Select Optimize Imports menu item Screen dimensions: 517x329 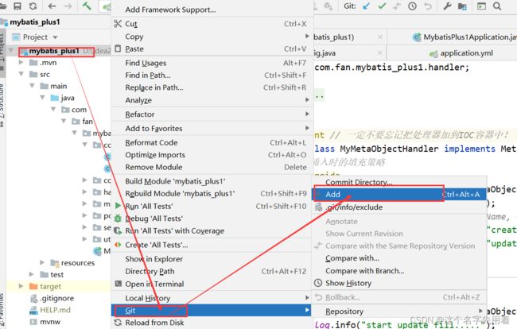pyautogui.click(x=212, y=155)
